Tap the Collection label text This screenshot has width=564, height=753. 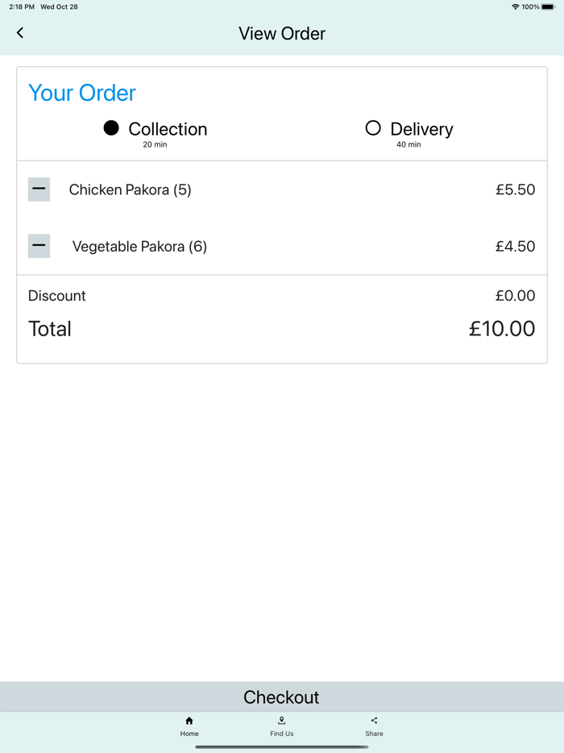168,129
